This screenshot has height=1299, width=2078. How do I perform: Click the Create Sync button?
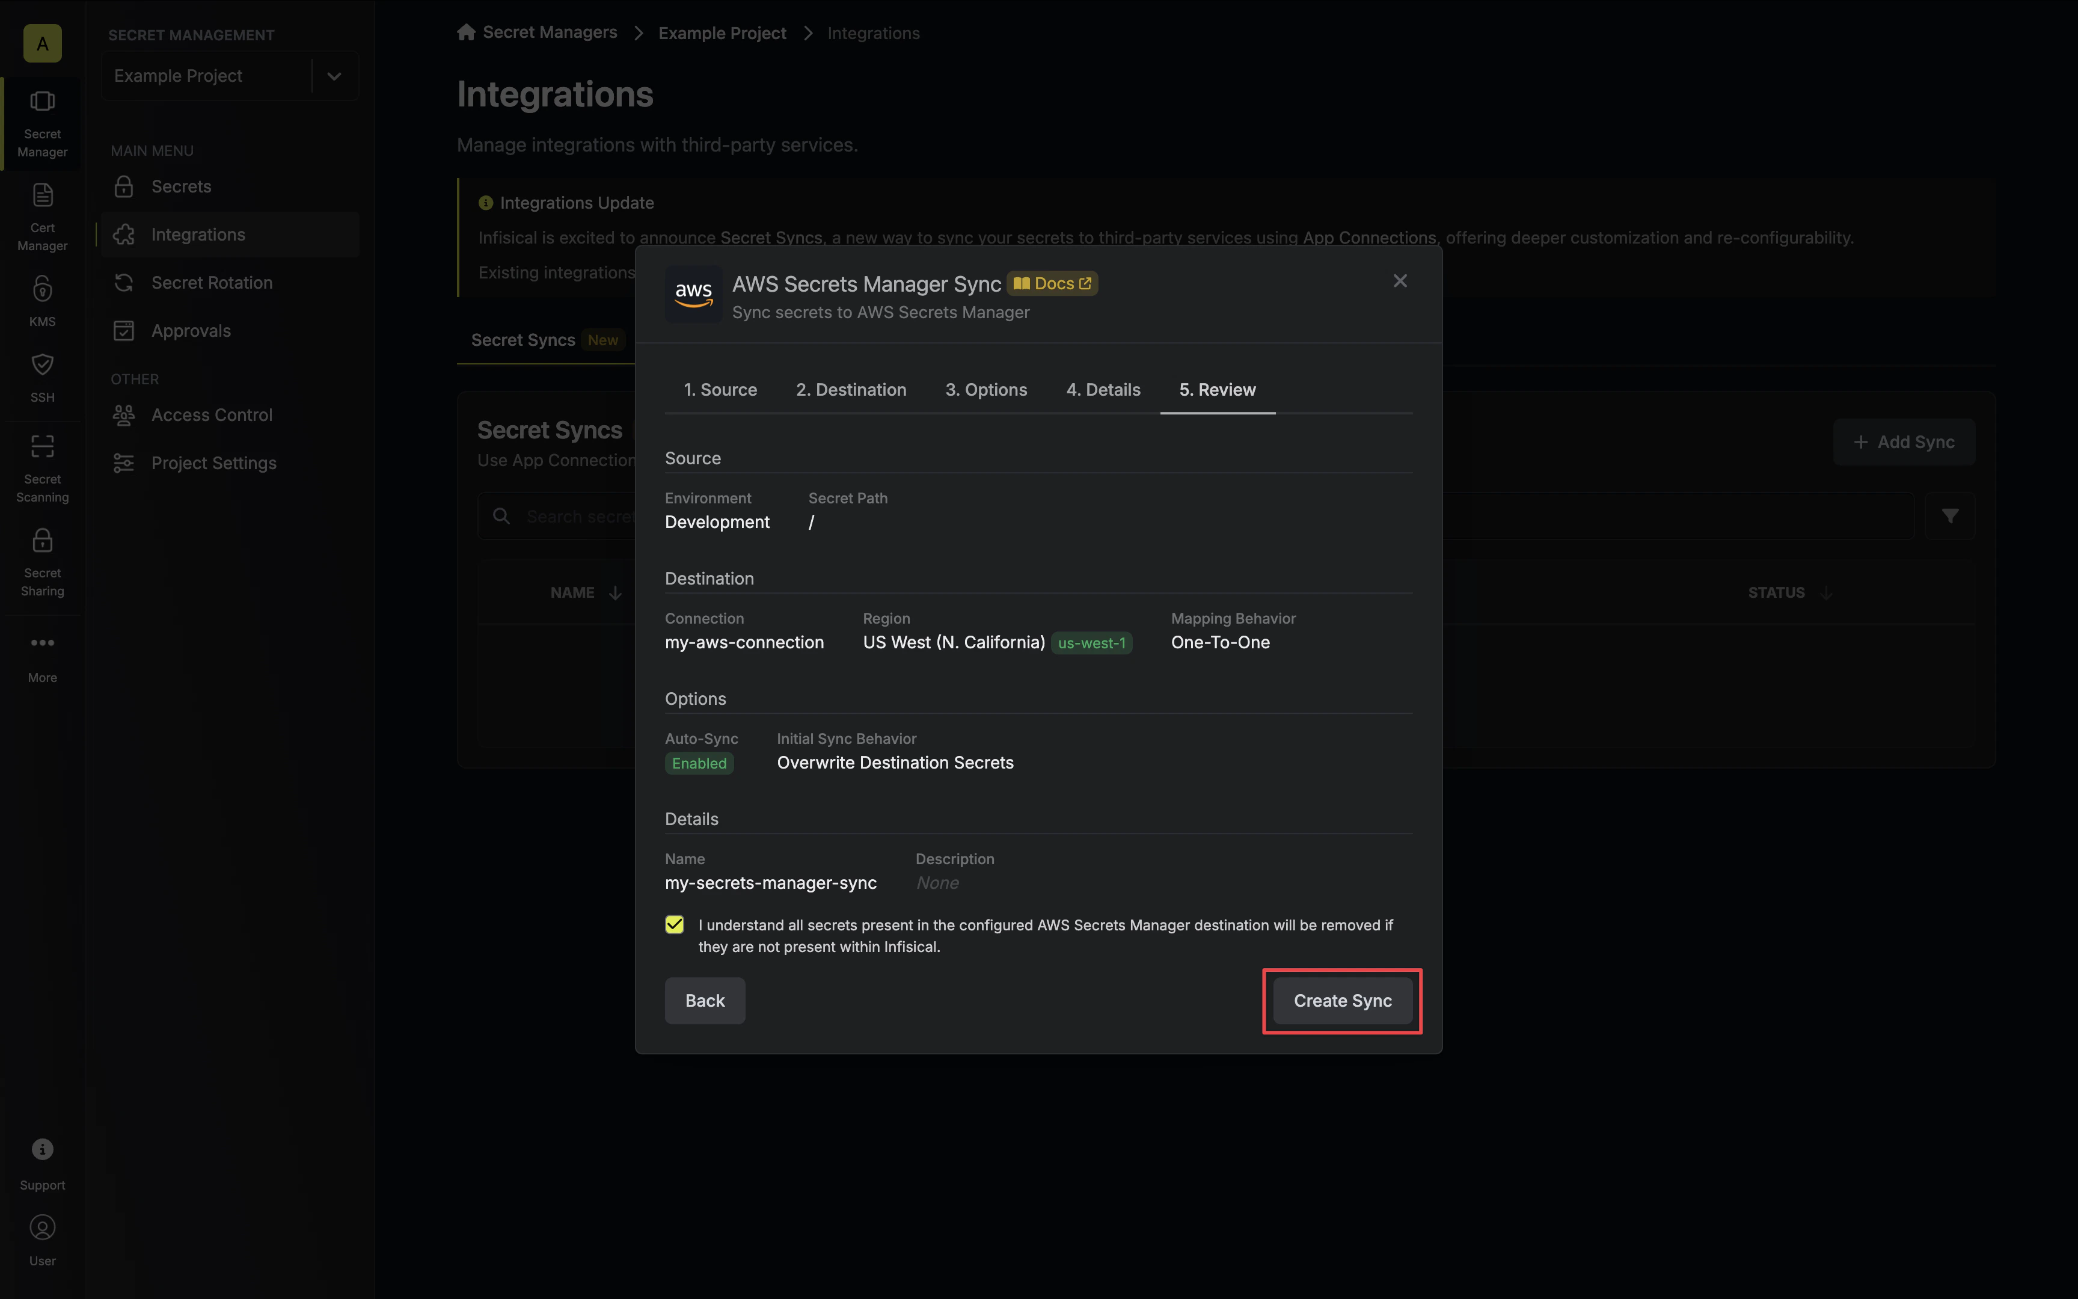tap(1342, 1001)
